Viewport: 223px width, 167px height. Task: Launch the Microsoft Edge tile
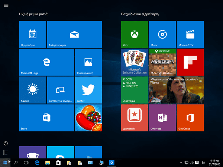click(x=46, y=62)
